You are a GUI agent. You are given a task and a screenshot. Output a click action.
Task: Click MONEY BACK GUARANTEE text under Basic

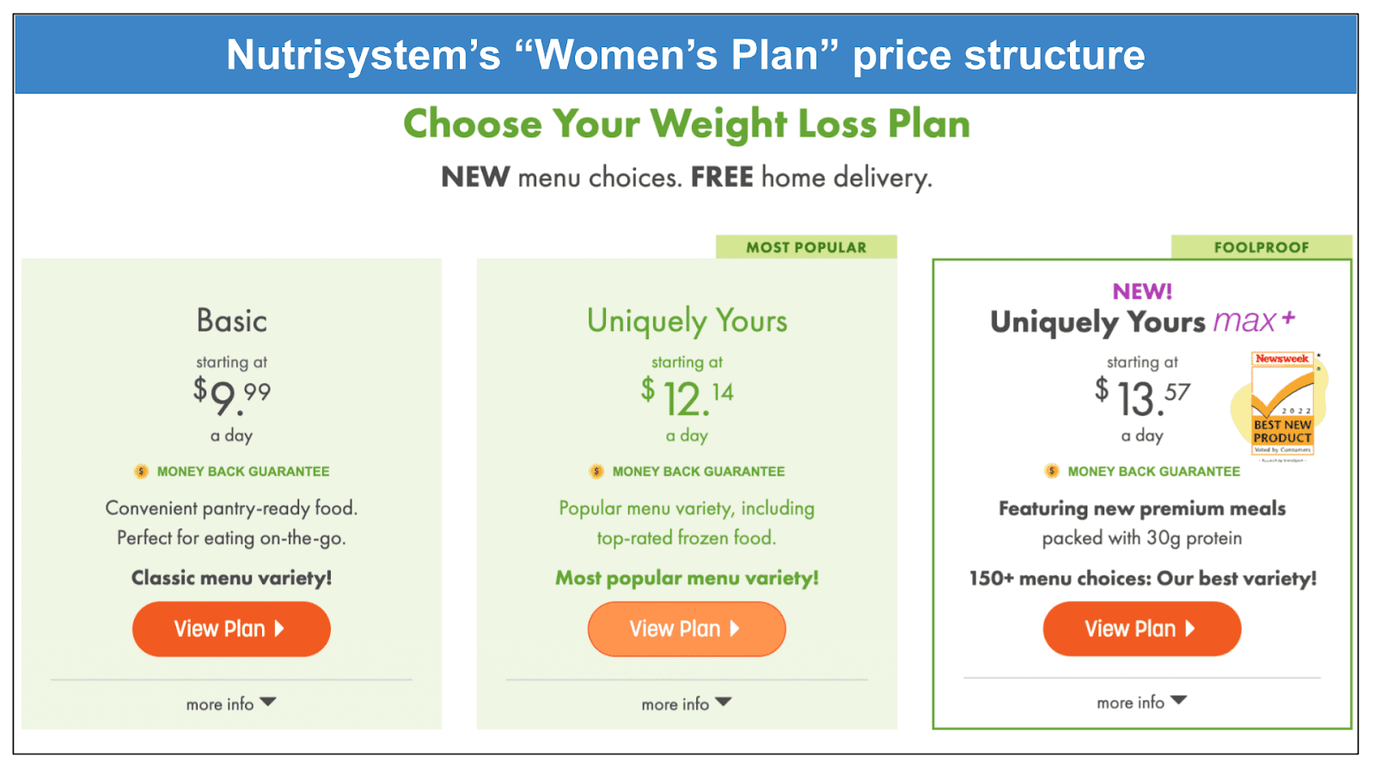click(x=243, y=472)
